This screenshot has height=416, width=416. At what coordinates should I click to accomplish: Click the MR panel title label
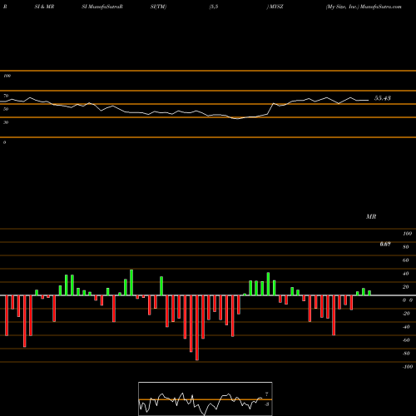click(371, 216)
